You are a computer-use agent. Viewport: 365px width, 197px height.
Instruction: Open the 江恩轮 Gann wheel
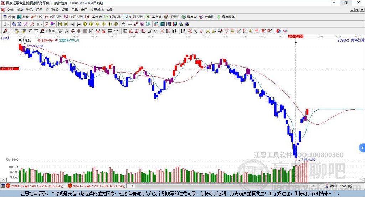(x=172, y=17)
